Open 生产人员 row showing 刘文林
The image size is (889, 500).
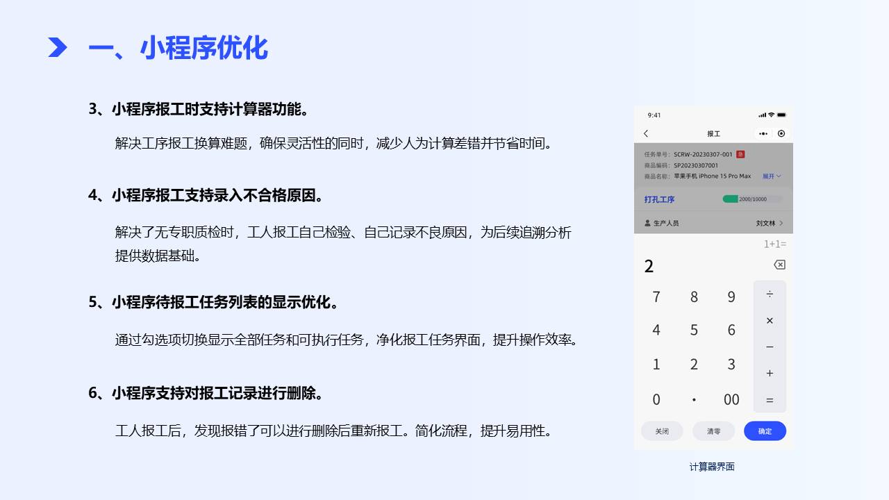713,223
